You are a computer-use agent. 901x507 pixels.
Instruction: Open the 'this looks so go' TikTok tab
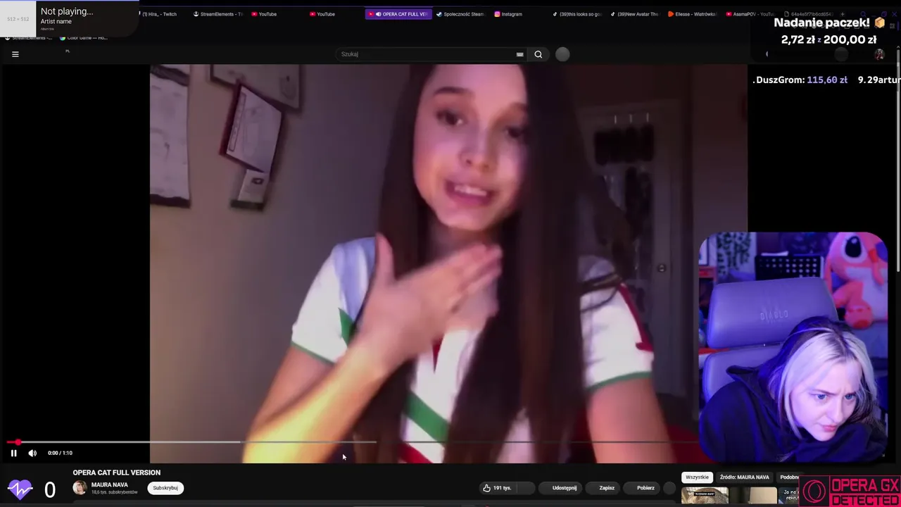[577, 14]
